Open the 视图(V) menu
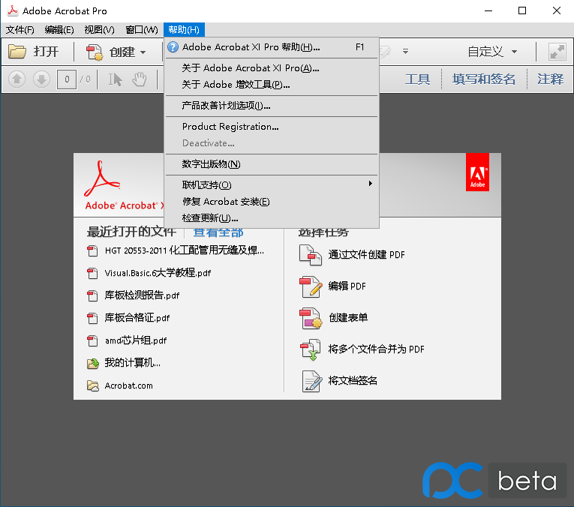The height and width of the screenshot is (507, 574). tap(99, 30)
